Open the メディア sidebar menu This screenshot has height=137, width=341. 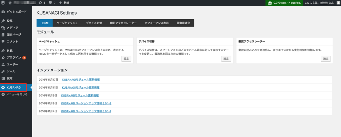(12, 28)
